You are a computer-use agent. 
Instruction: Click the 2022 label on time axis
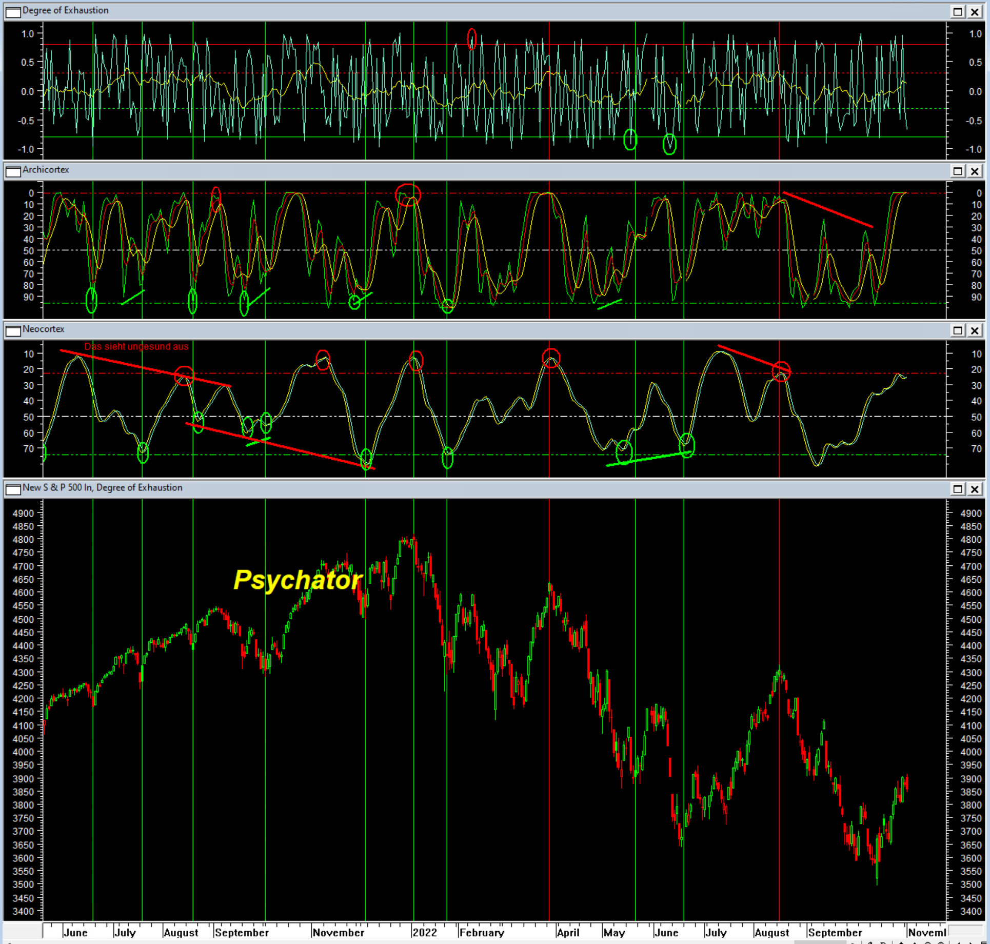425,932
